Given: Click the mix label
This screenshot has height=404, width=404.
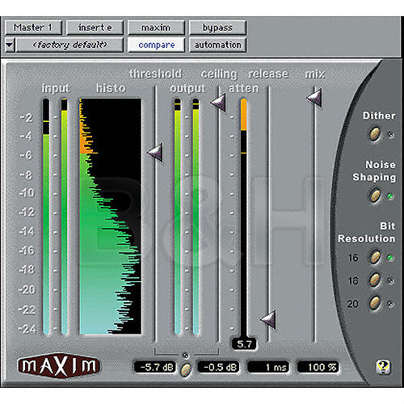Looking at the screenshot, I should pyautogui.click(x=315, y=74).
